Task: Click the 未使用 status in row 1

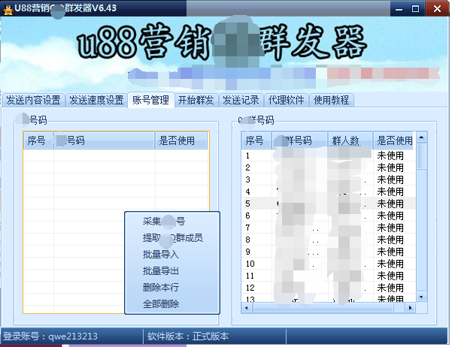Action: tap(390, 155)
